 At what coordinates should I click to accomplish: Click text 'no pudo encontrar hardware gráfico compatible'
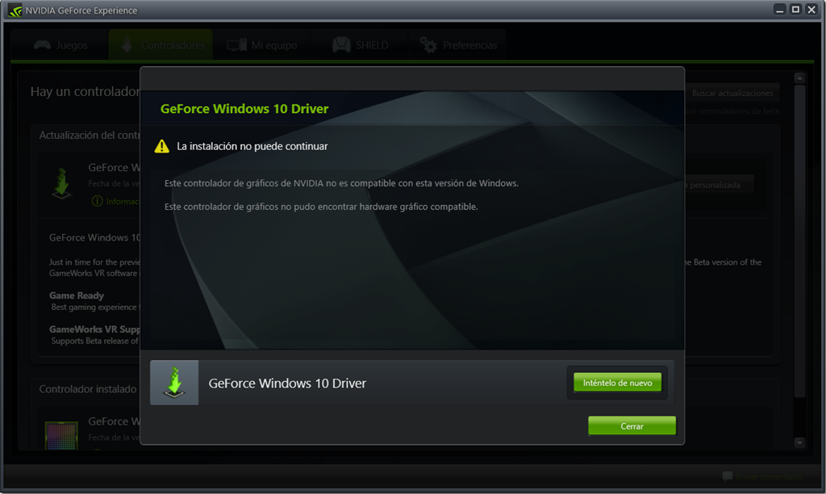coord(379,207)
